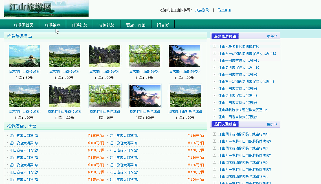Open the lotus field thumbnail above 周末游江山斯最佳线路
The width and height of the screenshot is (321, 184).
(x=185, y=96)
